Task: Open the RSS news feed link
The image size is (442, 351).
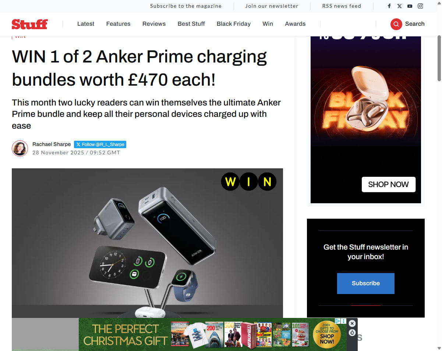Action: (x=342, y=6)
